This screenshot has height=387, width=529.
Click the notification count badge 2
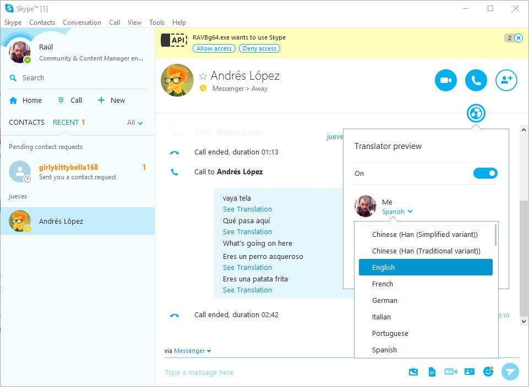tap(509, 38)
